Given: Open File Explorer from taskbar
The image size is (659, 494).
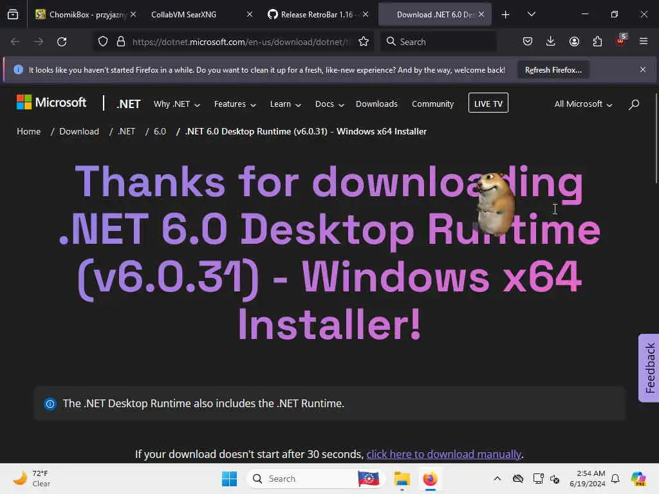Looking at the screenshot, I should point(402,479).
